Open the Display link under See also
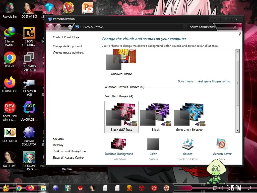This screenshot has width=257, height=193. pyautogui.click(x=58, y=145)
